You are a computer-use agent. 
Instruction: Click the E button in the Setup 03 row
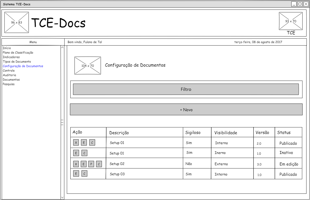click(76, 174)
